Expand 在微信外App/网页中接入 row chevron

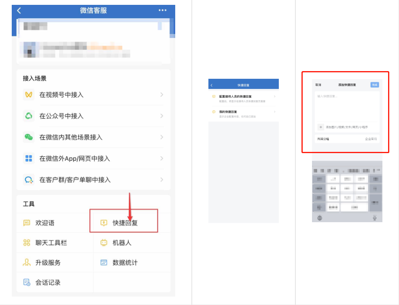click(x=161, y=158)
